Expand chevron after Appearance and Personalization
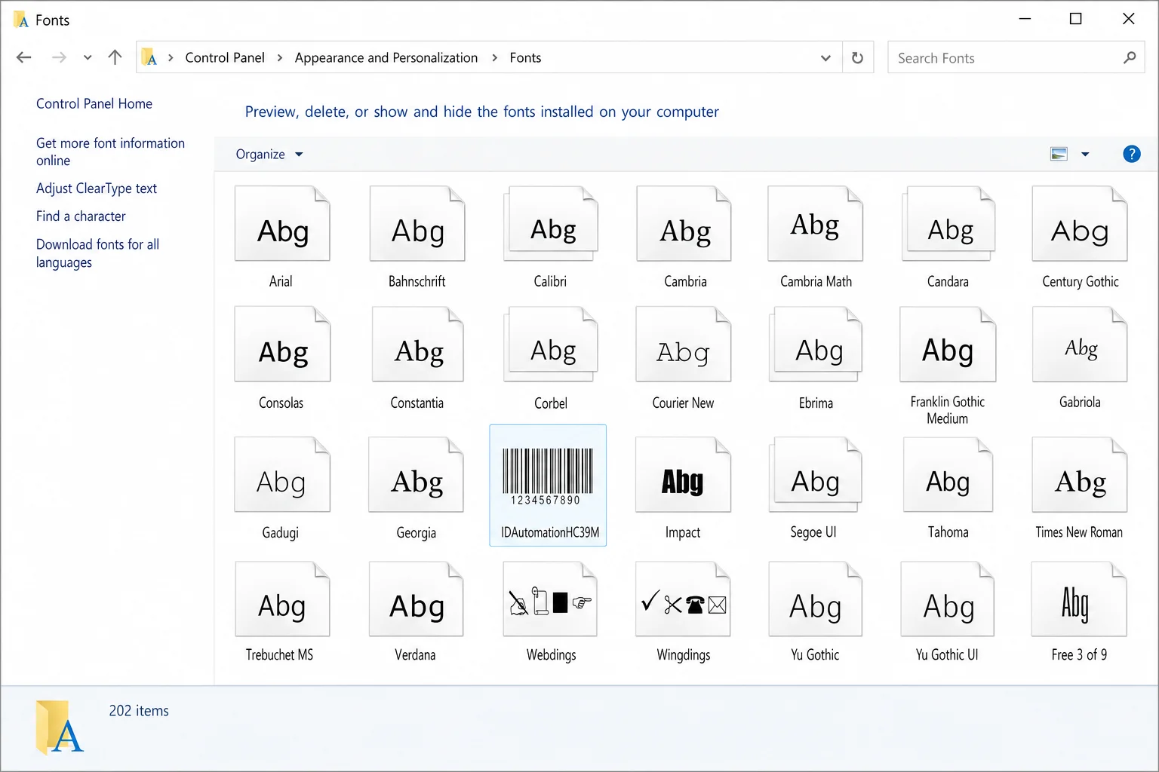Image resolution: width=1159 pixels, height=772 pixels. (495, 58)
